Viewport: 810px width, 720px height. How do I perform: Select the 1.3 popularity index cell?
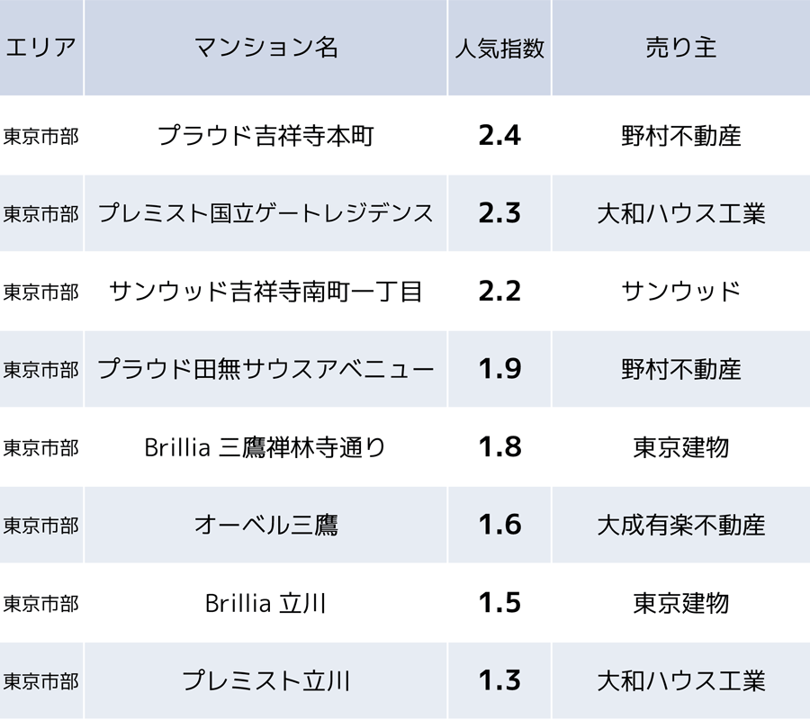499,681
